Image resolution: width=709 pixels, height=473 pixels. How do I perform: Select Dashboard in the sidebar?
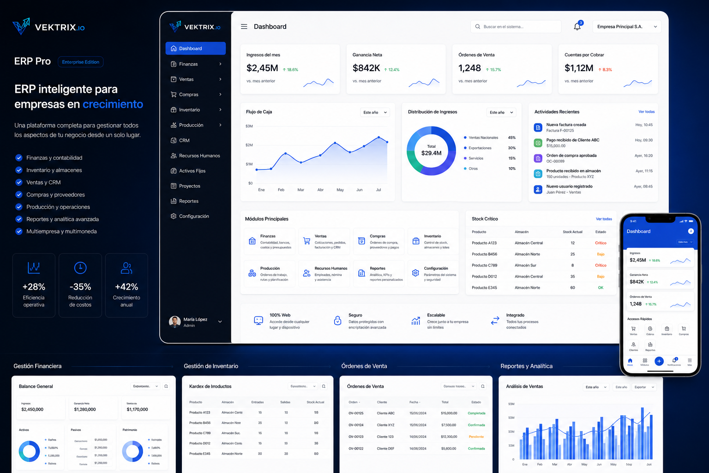click(196, 49)
